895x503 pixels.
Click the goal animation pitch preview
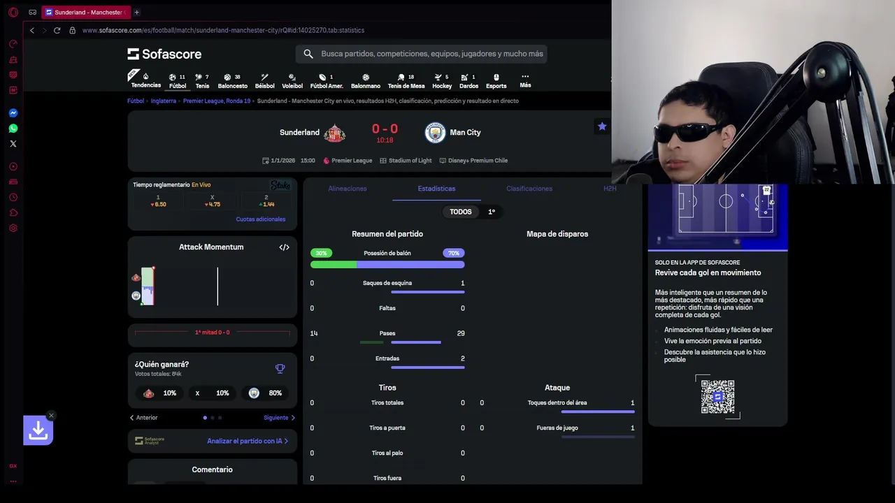click(x=718, y=217)
